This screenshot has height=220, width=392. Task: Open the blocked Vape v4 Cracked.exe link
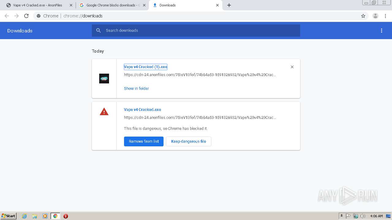[142, 110]
